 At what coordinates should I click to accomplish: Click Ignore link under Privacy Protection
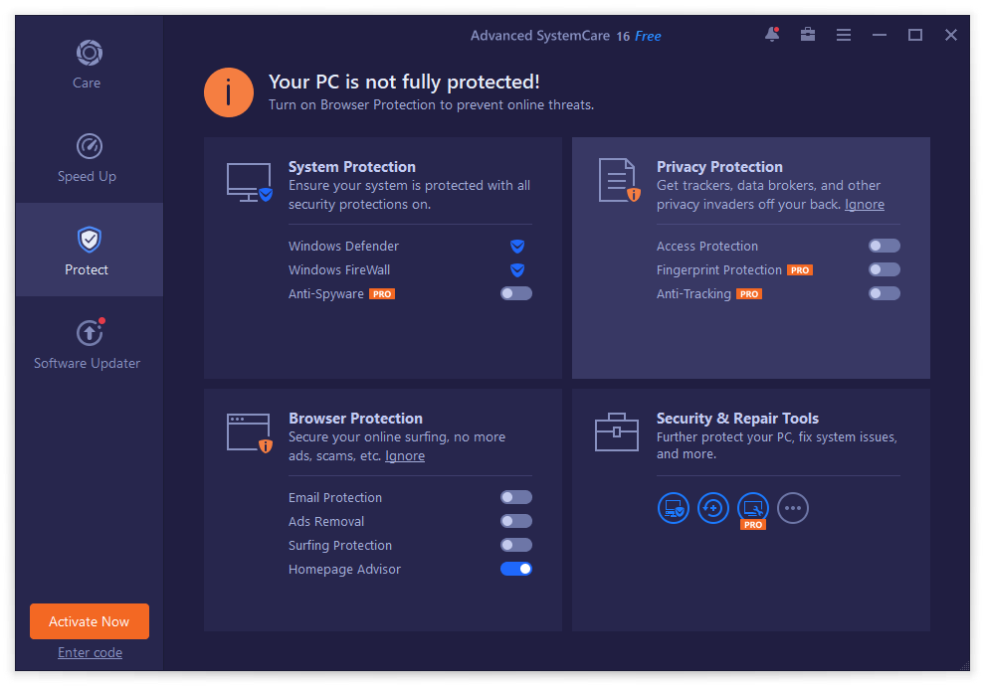click(x=865, y=204)
